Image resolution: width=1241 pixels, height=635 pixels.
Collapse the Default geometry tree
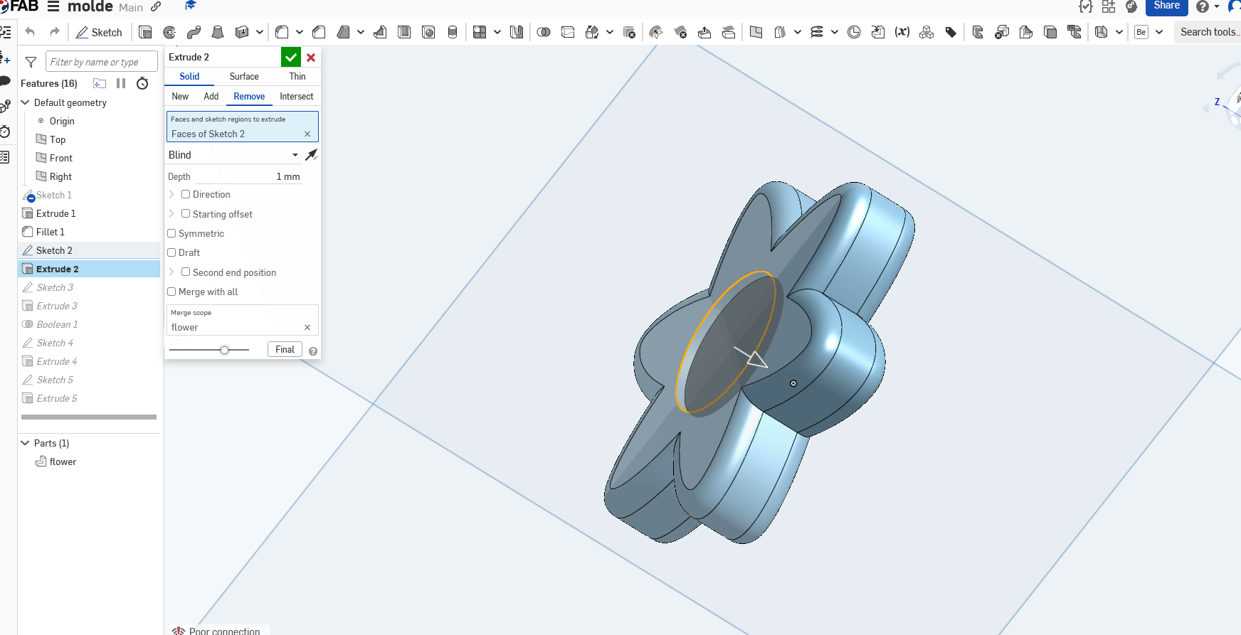pyautogui.click(x=25, y=102)
